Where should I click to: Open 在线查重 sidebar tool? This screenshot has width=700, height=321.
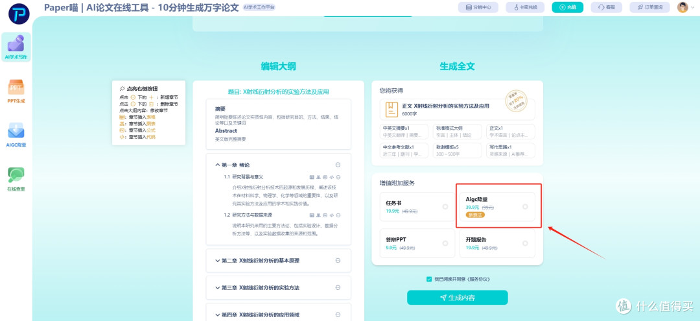pyautogui.click(x=16, y=178)
